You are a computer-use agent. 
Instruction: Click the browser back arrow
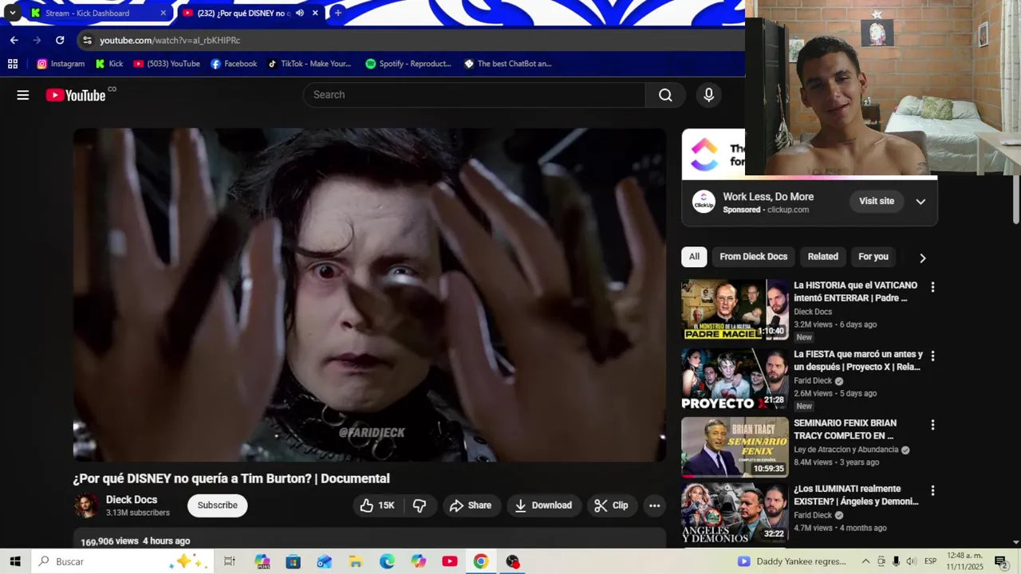click(x=14, y=40)
